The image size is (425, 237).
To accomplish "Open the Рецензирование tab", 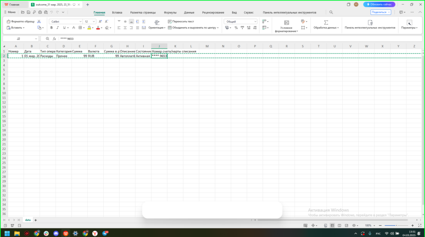I will coord(213,12).
